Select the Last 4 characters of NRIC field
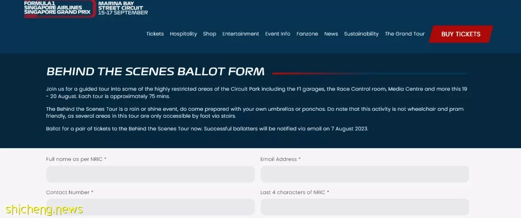This screenshot has width=521, height=218. (365, 207)
